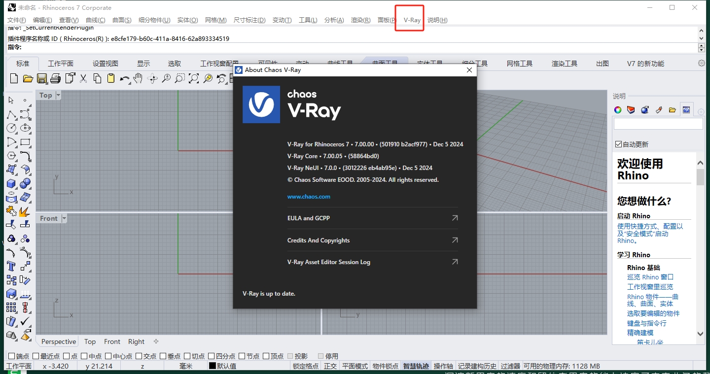Open the www.chaos.com link
Screen dimensions: 710x374
pos(309,197)
